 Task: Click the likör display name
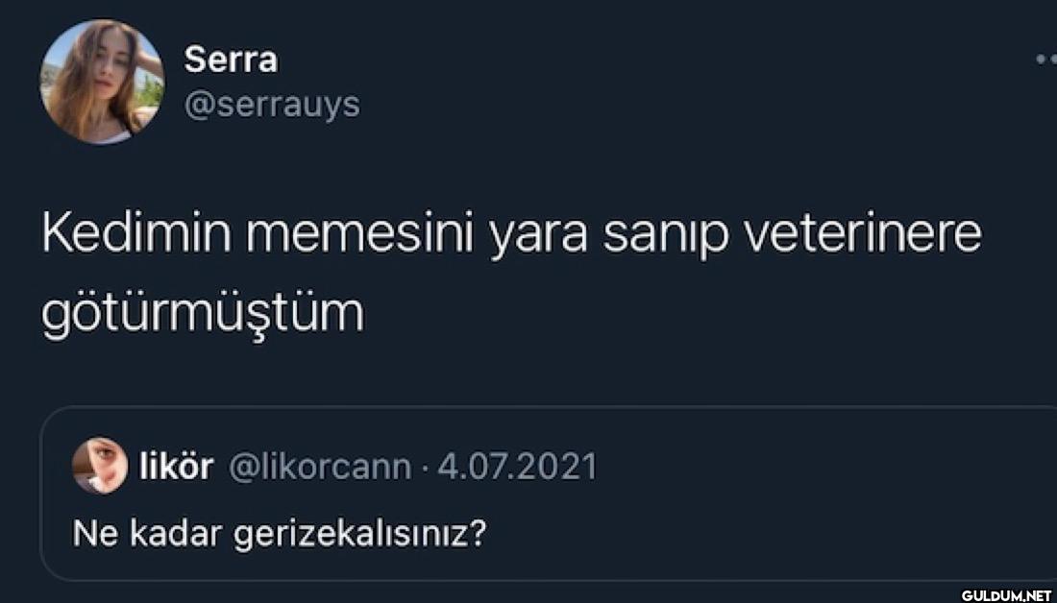pyautogui.click(x=176, y=465)
